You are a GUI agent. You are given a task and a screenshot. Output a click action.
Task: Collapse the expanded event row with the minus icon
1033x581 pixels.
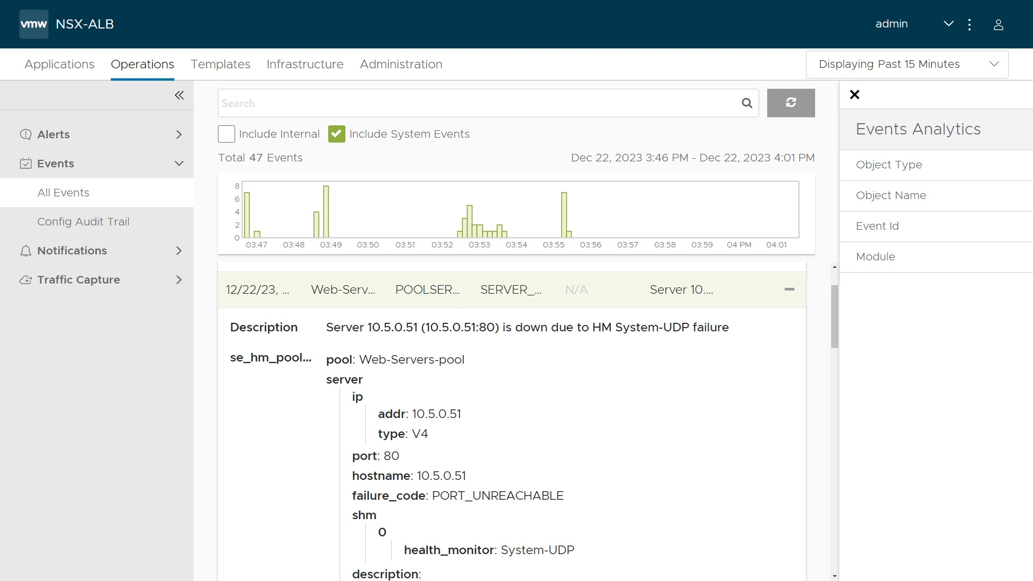(789, 289)
